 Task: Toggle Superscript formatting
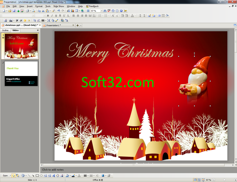pos(64,16)
